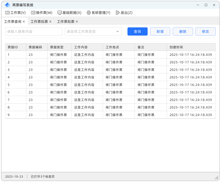223x182 pixels.
Task: Click the 已打开3个标签页 status text
Action: (43, 177)
